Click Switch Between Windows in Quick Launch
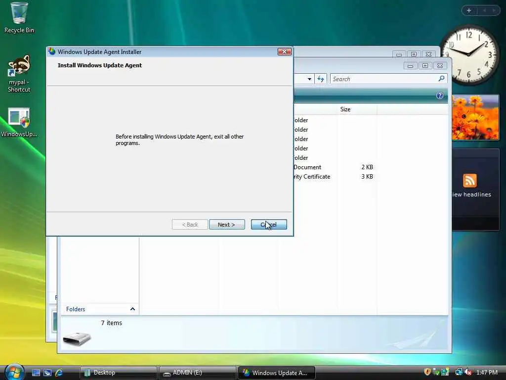Image resolution: width=506 pixels, height=380 pixels. [x=47, y=373]
